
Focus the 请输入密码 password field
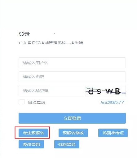click(72, 77)
